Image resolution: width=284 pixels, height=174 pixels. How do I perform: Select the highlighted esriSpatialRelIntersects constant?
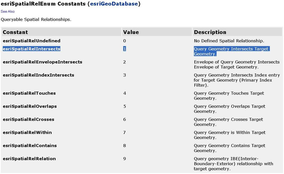32,49
